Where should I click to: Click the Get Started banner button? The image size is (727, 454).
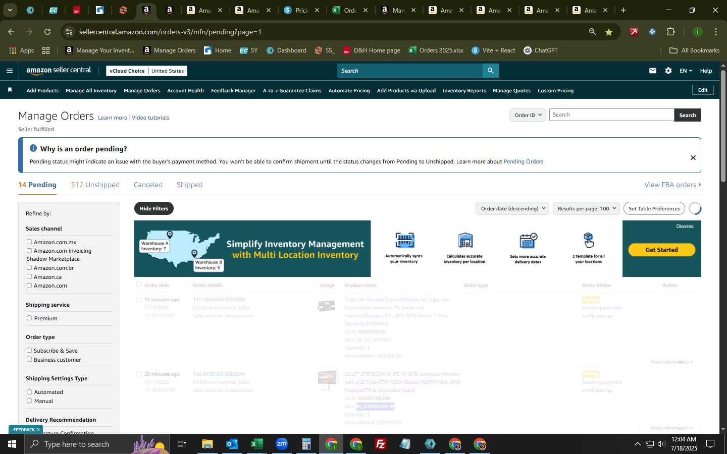pyautogui.click(x=661, y=250)
